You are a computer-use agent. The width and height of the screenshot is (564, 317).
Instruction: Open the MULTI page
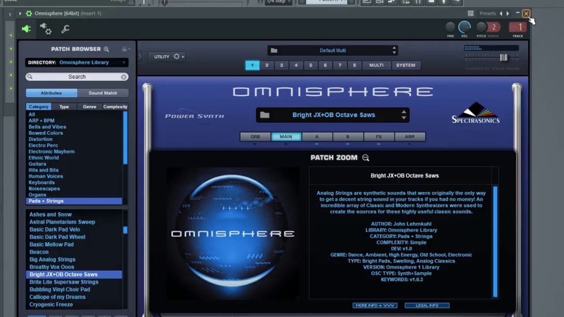tap(376, 65)
